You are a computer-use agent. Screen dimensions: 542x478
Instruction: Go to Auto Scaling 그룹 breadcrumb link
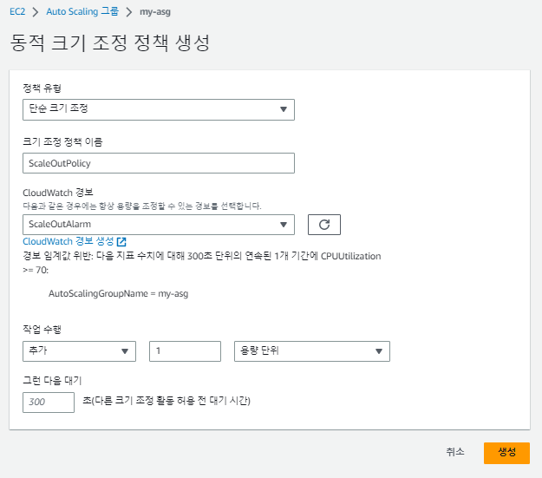(82, 11)
